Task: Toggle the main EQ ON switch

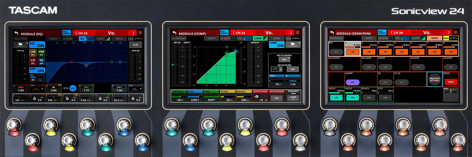Action: click(37, 45)
